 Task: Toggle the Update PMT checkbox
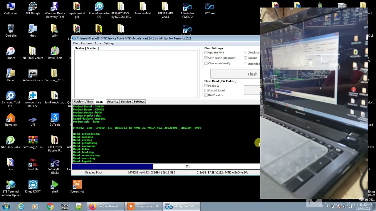[206, 52]
